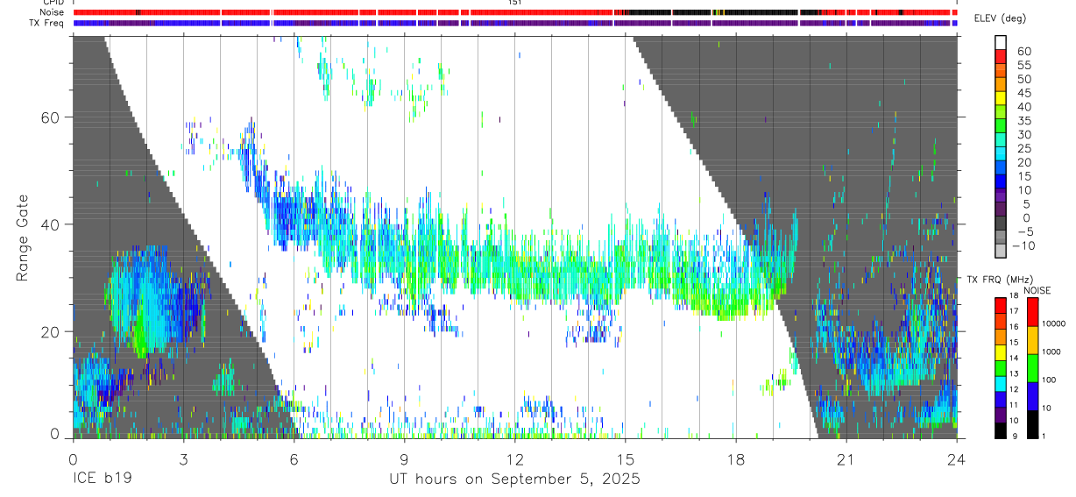Click the red 18 MHz TX FRQ swatch

point(1000,305)
